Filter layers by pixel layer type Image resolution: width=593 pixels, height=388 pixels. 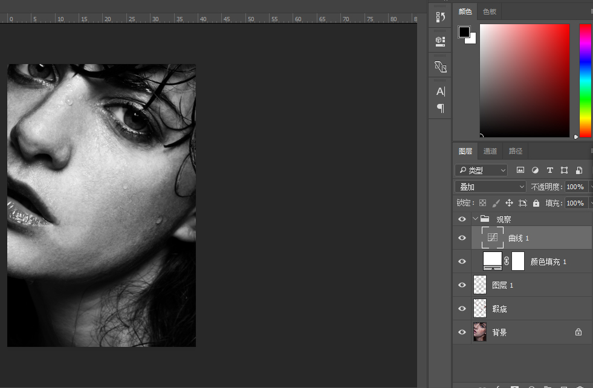pyautogui.click(x=520, y=170)
